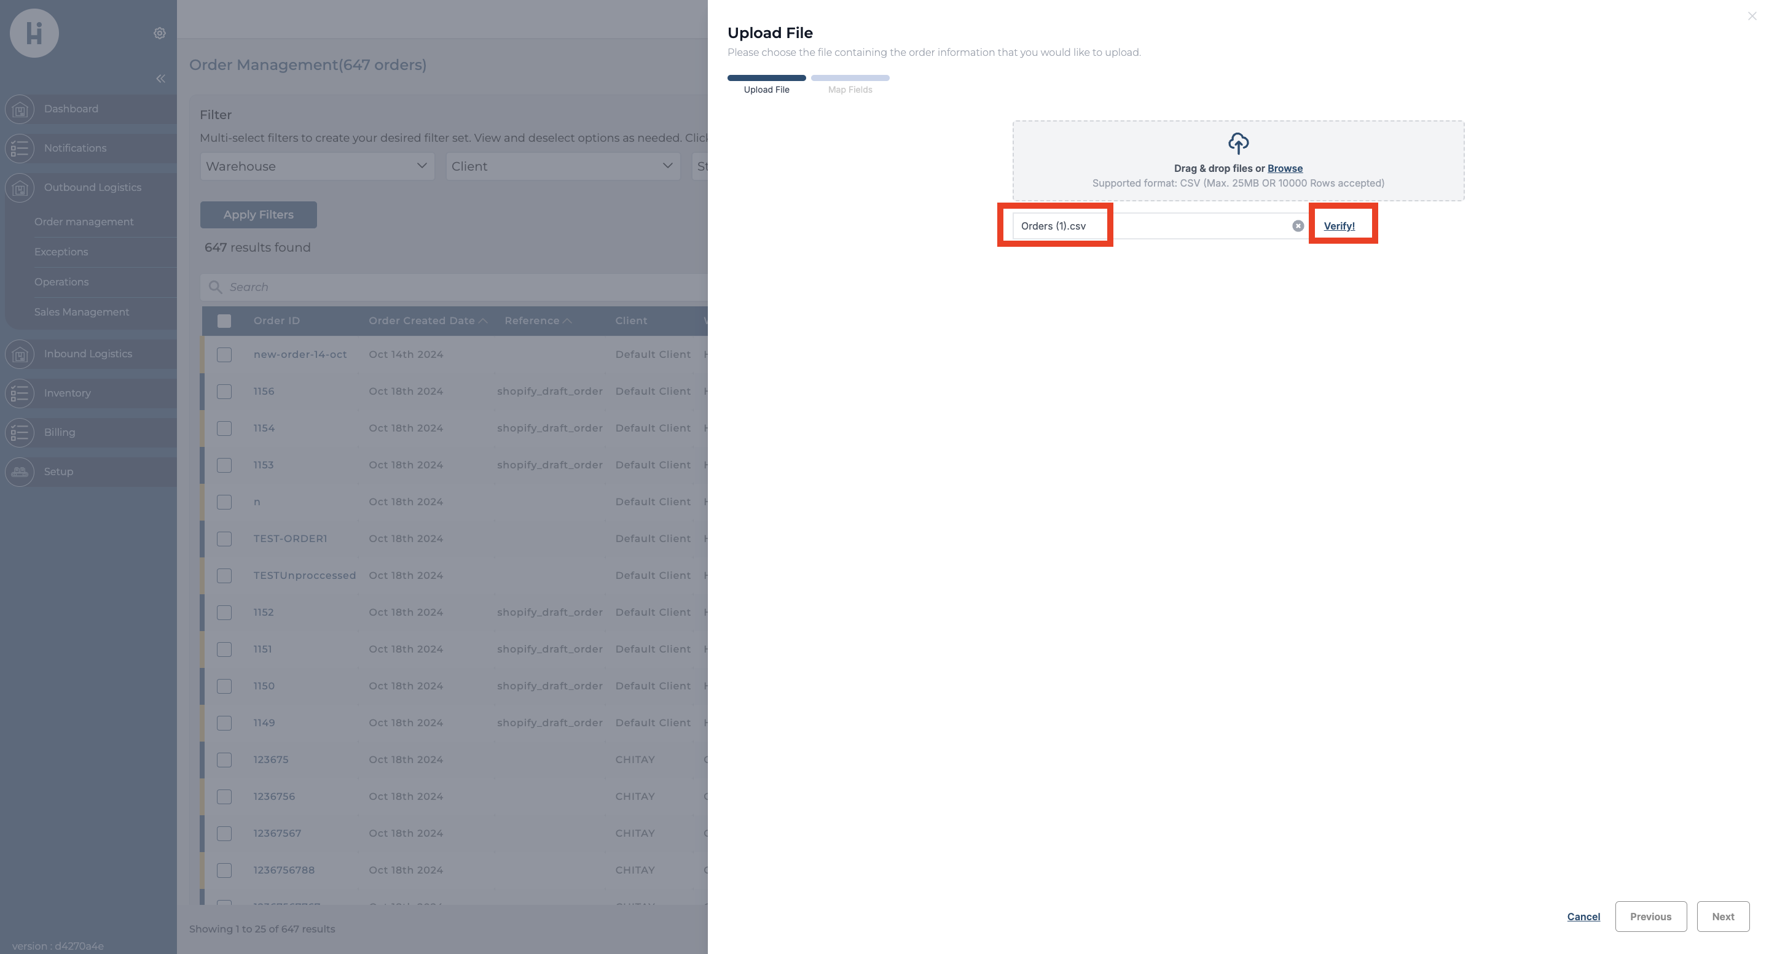Check the box for order 1156

[x=224, y=391]
